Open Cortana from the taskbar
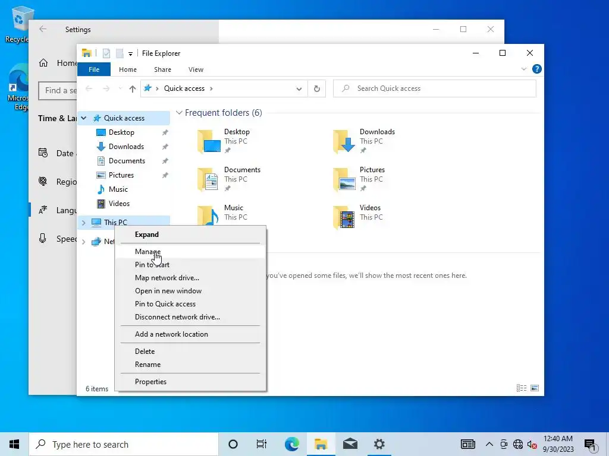 click(233, 444)
